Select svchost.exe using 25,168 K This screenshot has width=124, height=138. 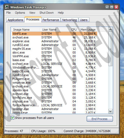pos(55,37)
